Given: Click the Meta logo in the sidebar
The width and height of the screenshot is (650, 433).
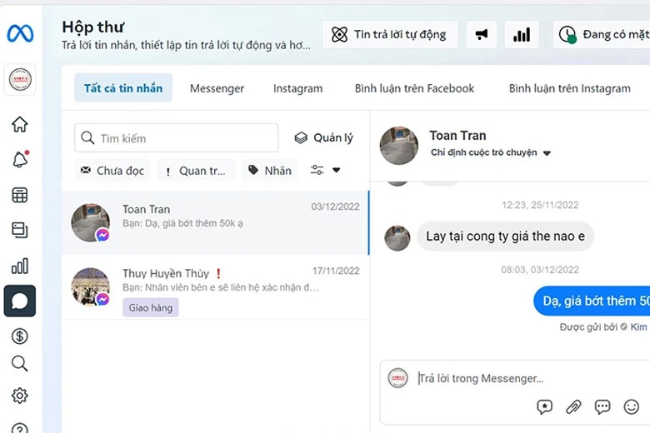Looking at the screenshot, I should [20, 33].
